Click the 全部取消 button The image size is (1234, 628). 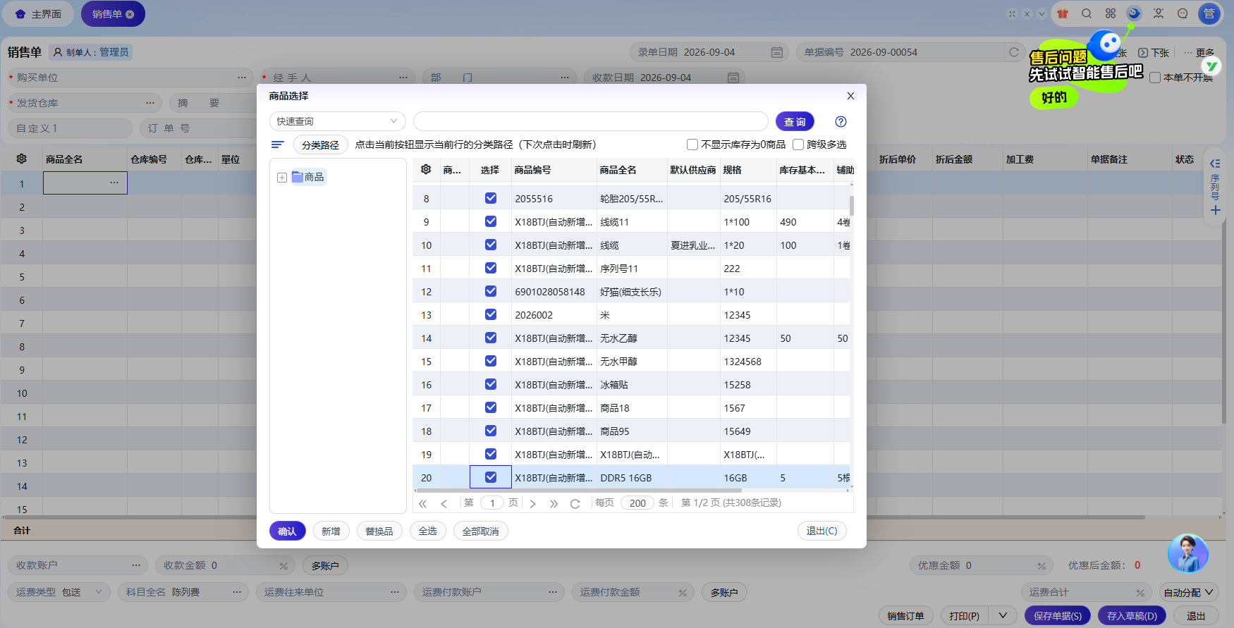click(x=480, y=531)
